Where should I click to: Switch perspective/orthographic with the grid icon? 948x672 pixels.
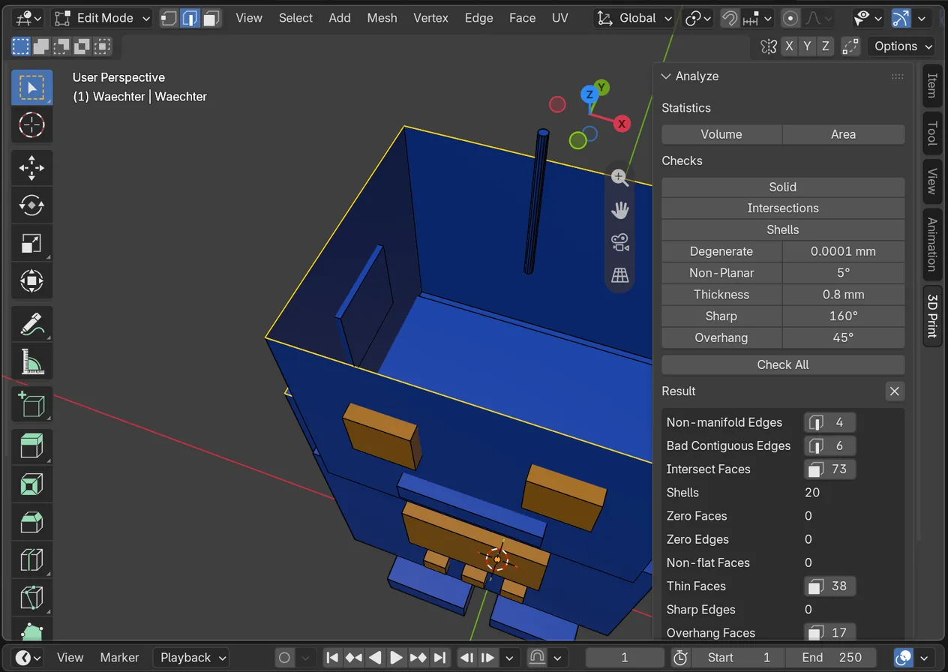pyautogui.click(x=619, y=275)
